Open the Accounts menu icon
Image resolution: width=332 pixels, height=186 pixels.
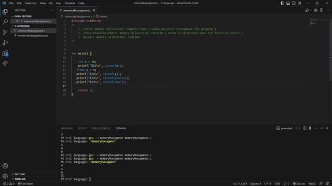(5, 166)
